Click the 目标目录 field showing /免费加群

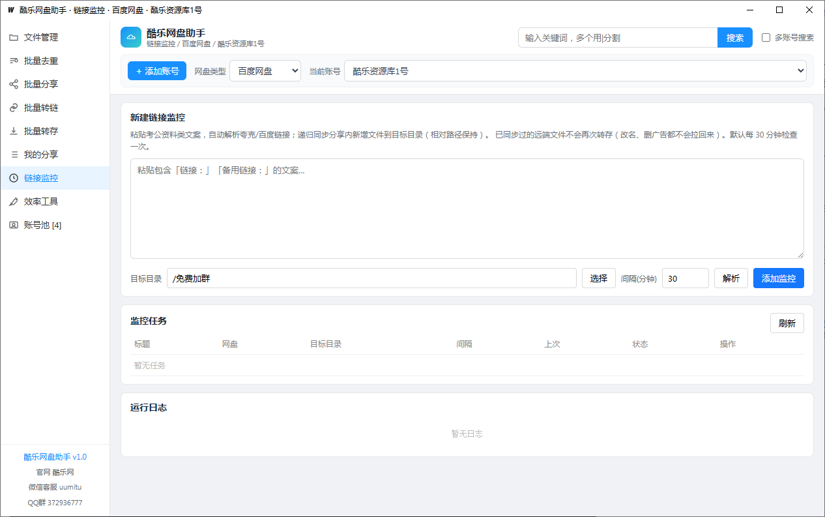[371, 278]
